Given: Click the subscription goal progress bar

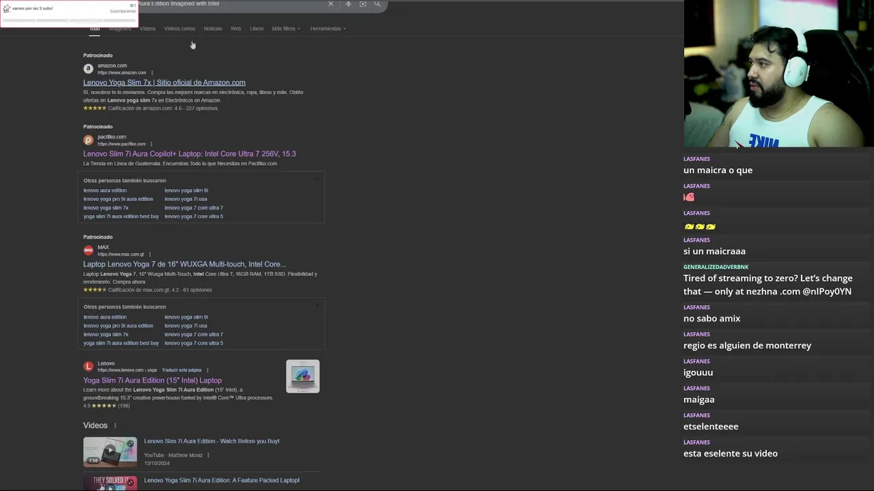Looking at the screenshot, I should tap(69, 20).
